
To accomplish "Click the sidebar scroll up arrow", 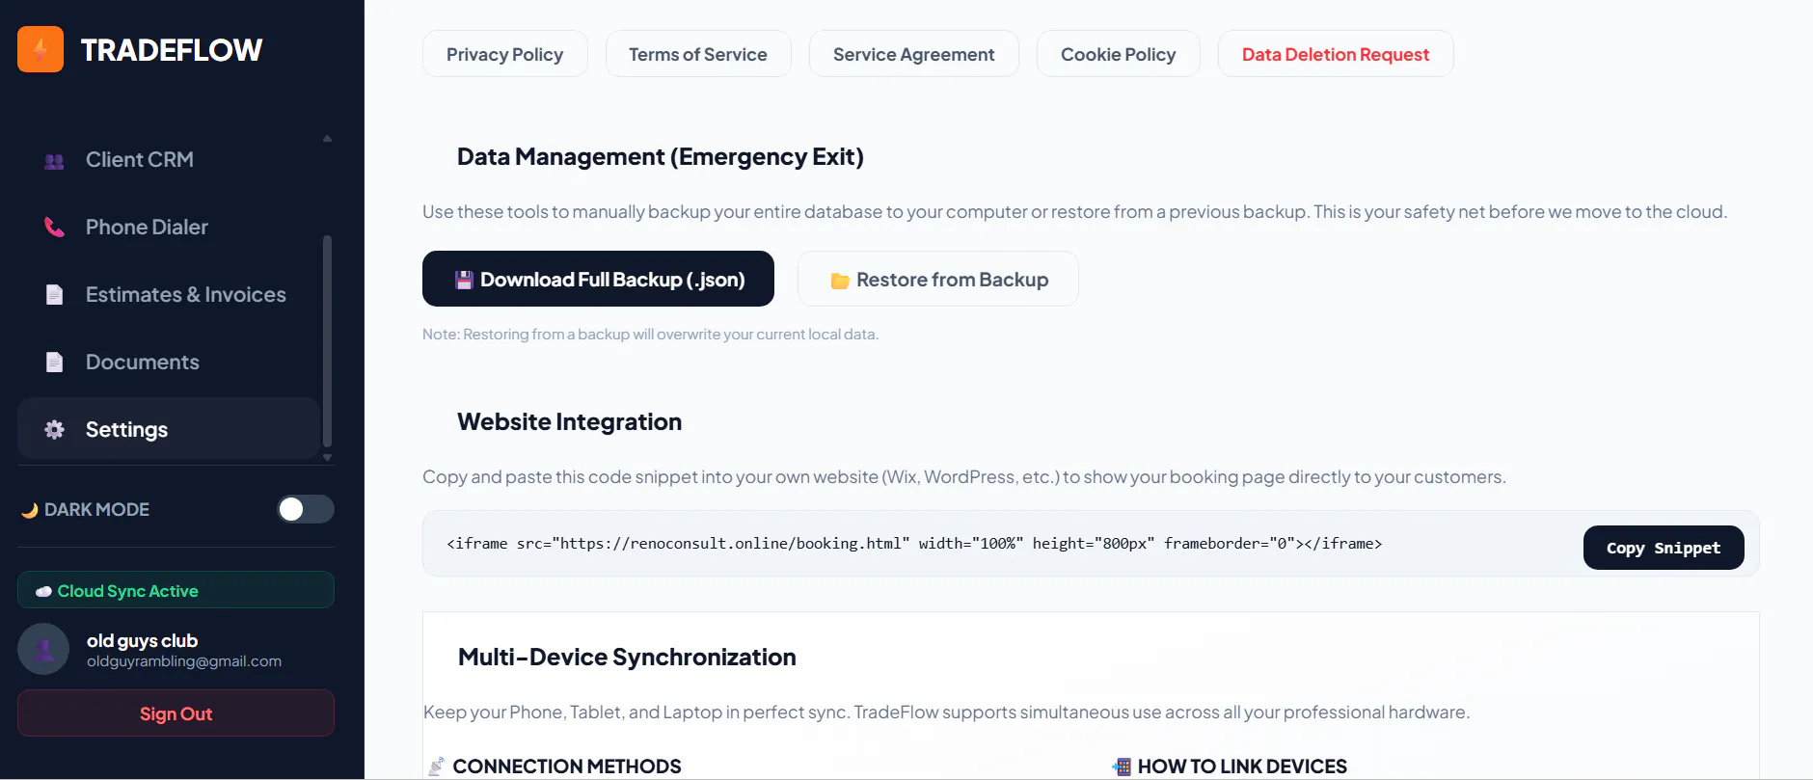I will point(328,139).
